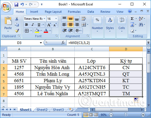Open the Insert ribbon tab

(x=34, y=12)
